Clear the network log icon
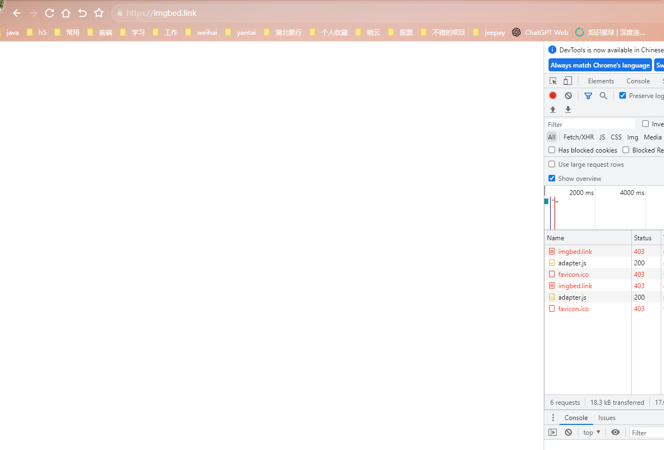 click(x=568, y=95)
